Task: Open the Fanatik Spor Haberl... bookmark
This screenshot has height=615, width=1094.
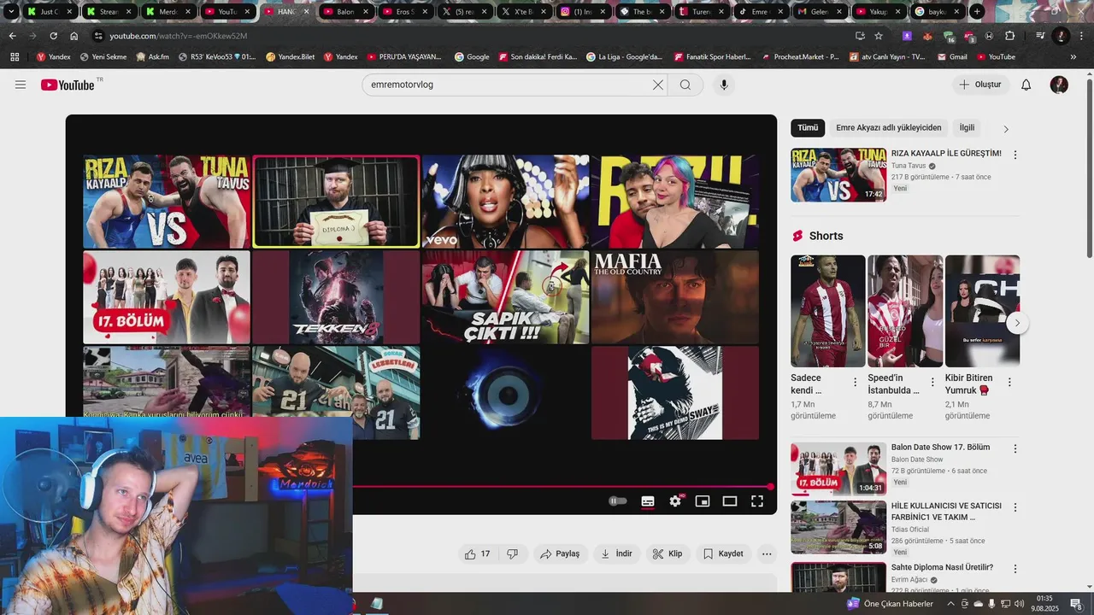Action: tap(712, 57)
